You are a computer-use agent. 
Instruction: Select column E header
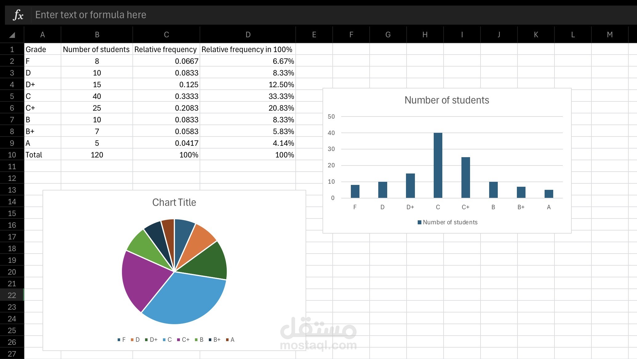[x=314, y=35]
